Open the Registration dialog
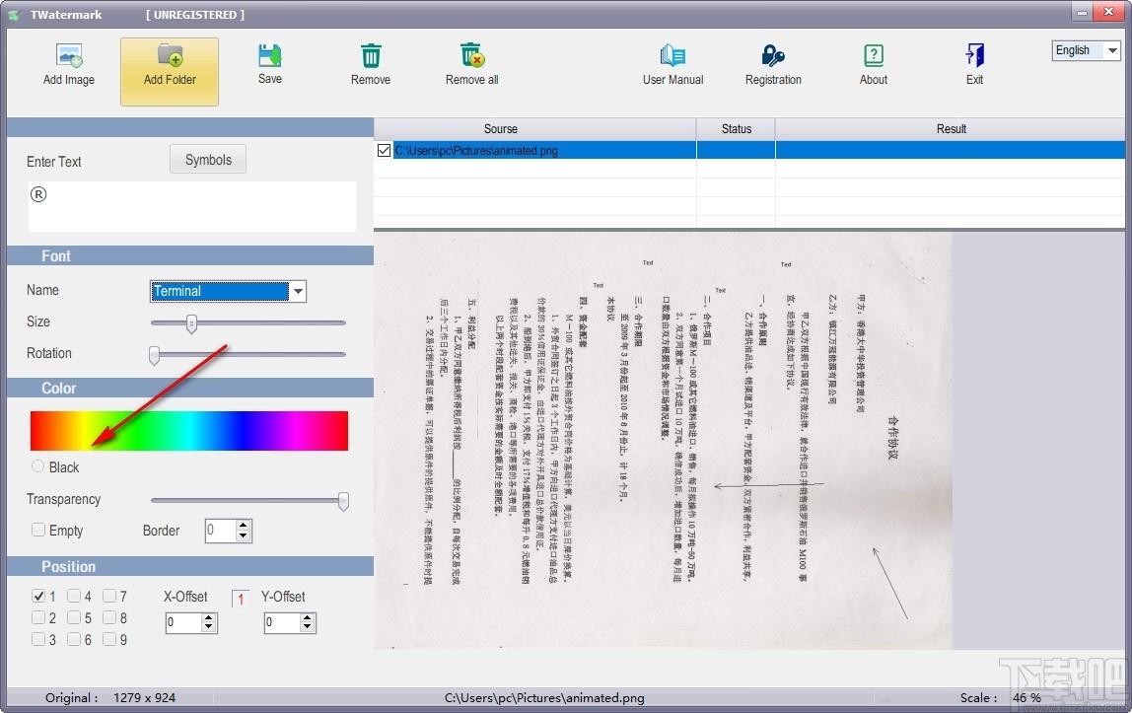 (773, 65)
